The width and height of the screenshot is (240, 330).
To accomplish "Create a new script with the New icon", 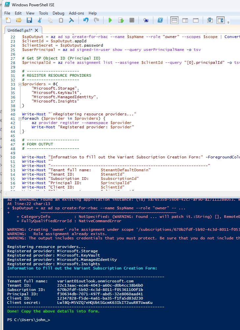I will coord(8,20).
